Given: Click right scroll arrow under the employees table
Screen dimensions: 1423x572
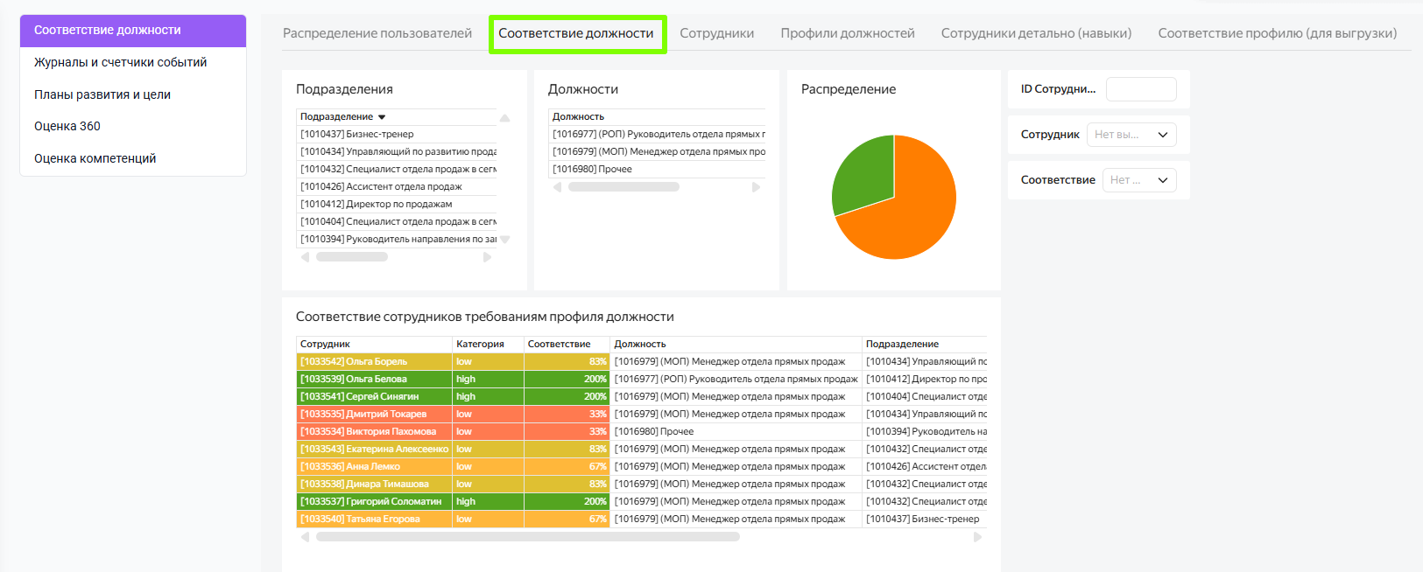Looking at the screenshot, I should [x=978, y=537].
